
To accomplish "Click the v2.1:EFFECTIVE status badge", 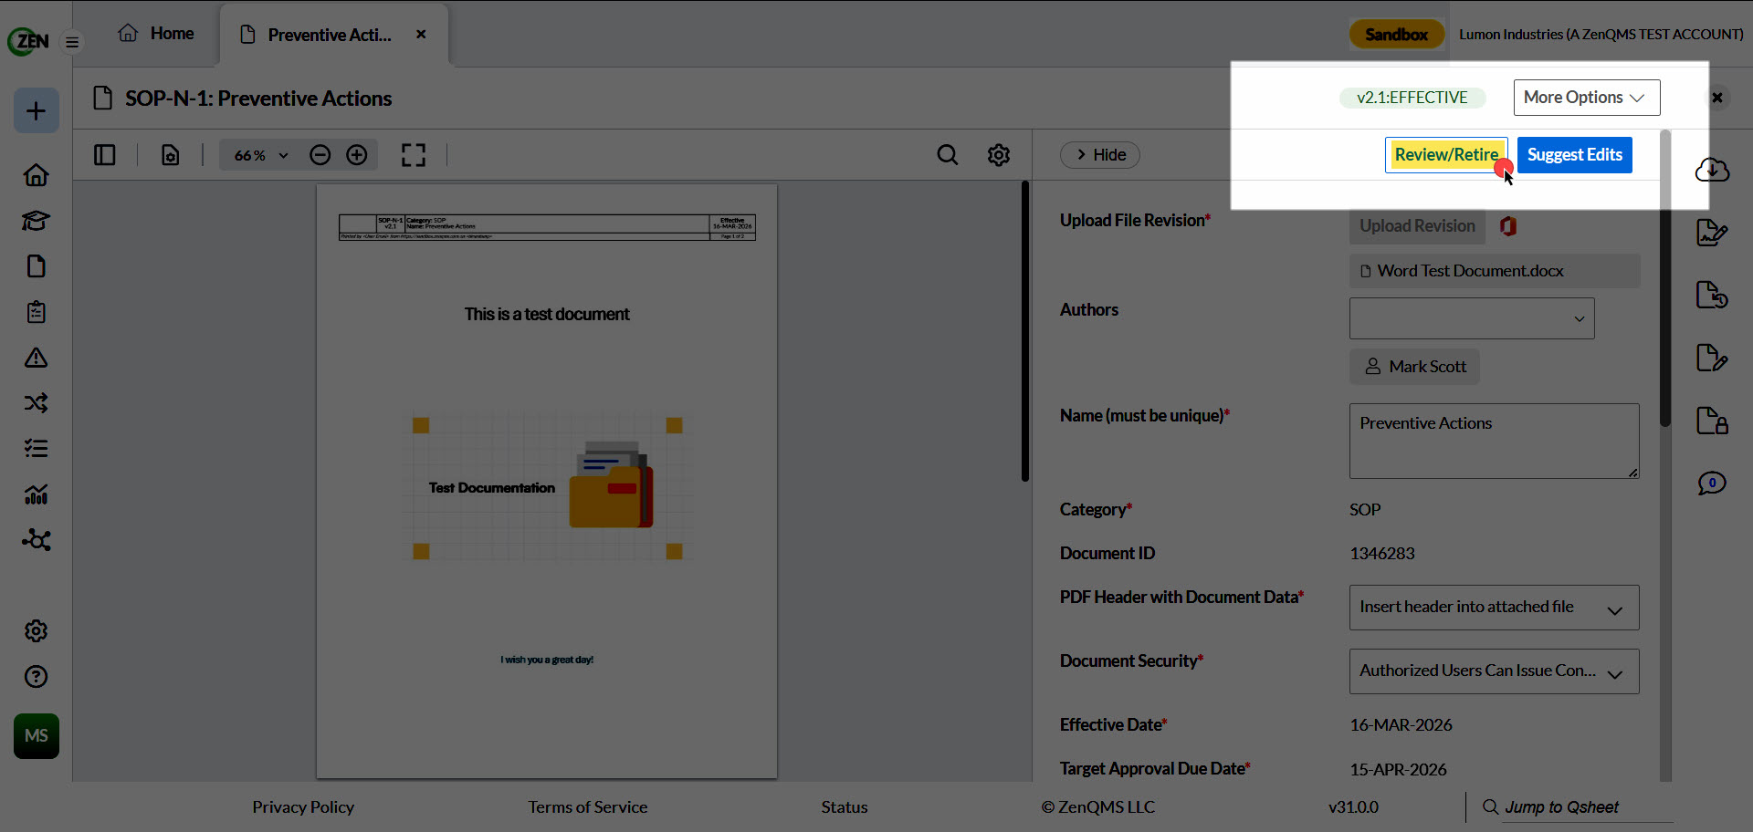I will [x=1412, y=98].
